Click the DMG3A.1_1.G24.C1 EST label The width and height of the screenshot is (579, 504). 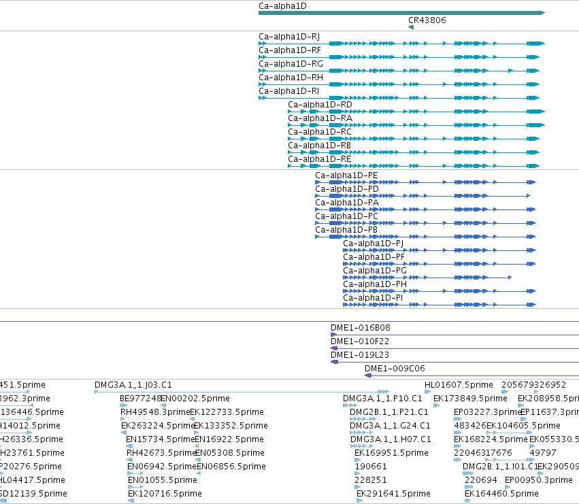pyautogui.click(x=390, y=426)
